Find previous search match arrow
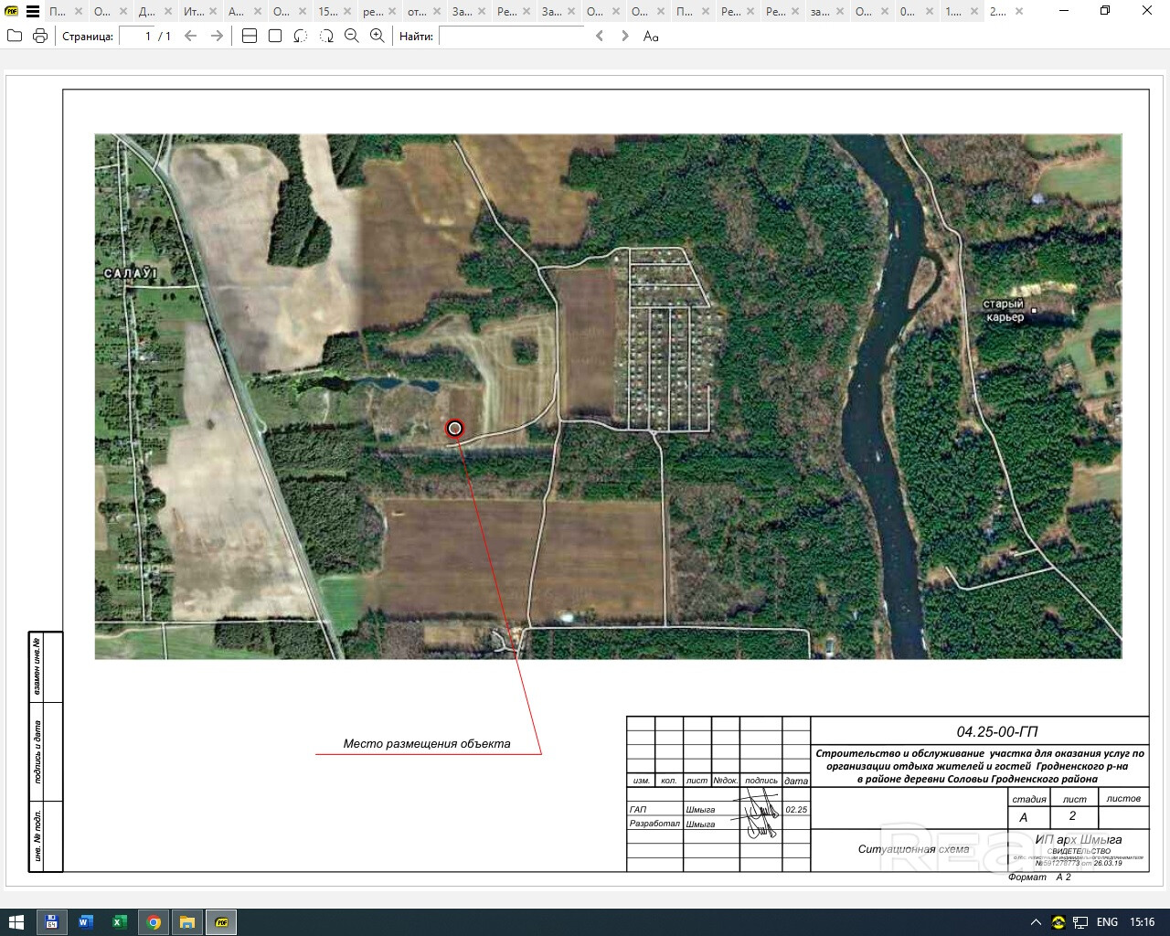Screen dimensions: 1170x936 point(600,36)
